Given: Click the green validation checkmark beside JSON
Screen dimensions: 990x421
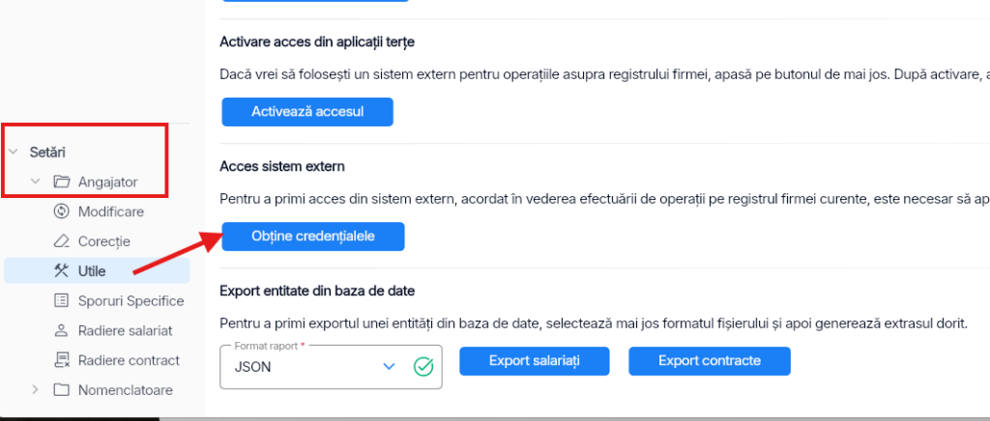Looking at the screenshot, I should (423, 367).
